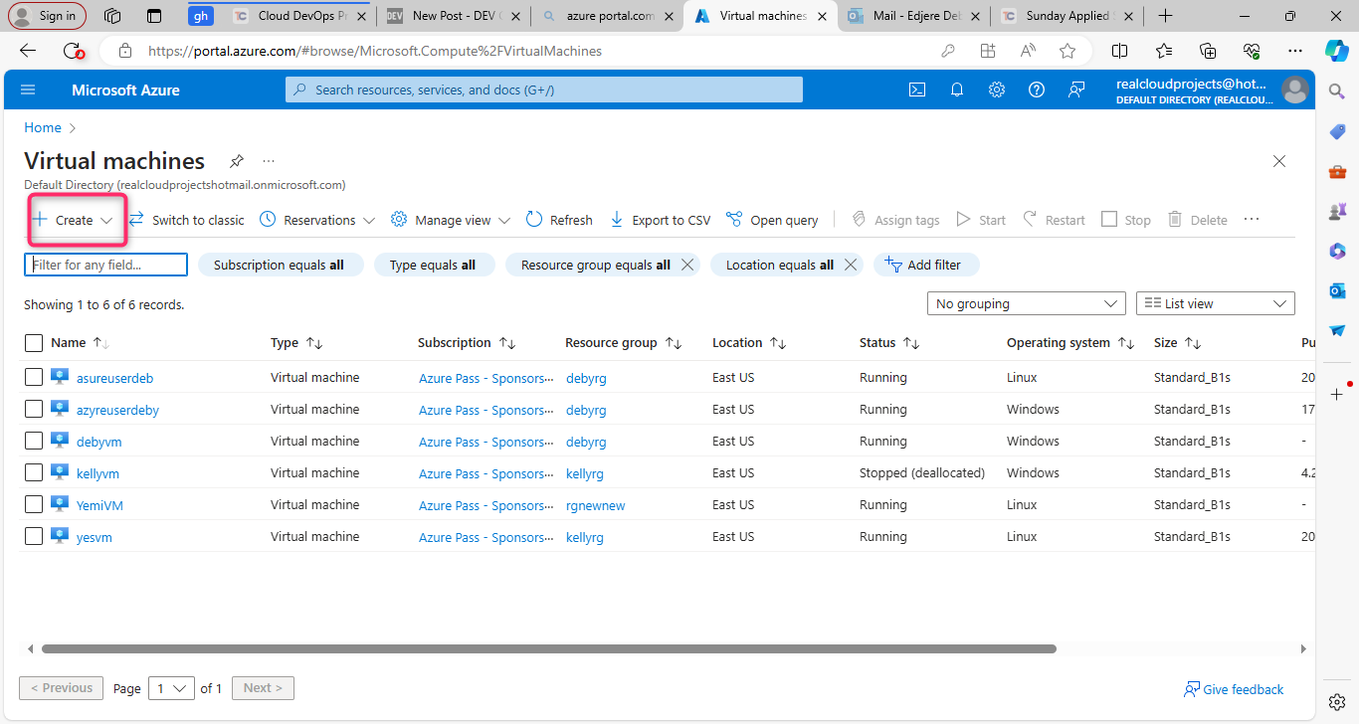This screenshot has height=724, width=1359.
Task: Open a new browser tab
Action: (1165, 16)
